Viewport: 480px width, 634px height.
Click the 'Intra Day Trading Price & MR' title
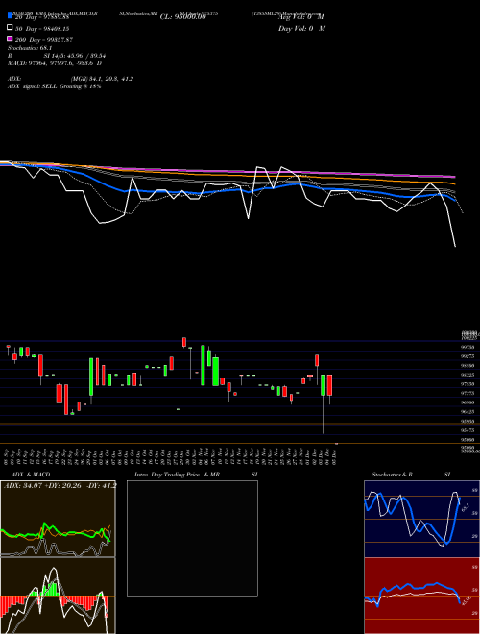coord(177,475)
